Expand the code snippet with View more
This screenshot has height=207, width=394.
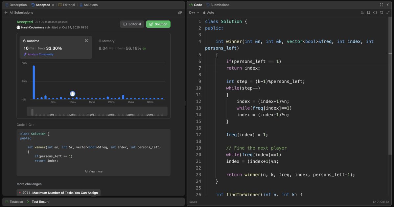point(94,171)
